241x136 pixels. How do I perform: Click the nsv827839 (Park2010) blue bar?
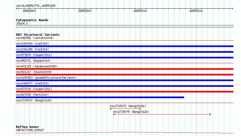coord(100,97)
